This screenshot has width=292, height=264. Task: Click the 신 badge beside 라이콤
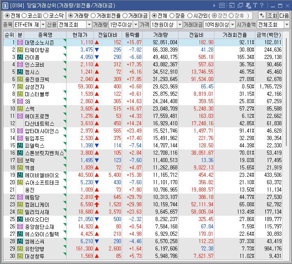[x=20, y=57]
